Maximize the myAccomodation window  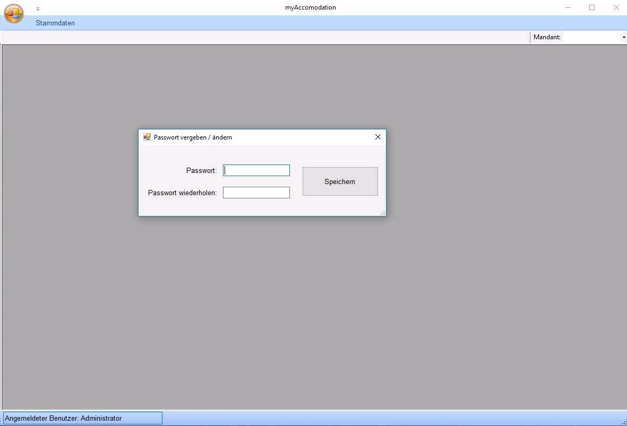coord(592,7)
